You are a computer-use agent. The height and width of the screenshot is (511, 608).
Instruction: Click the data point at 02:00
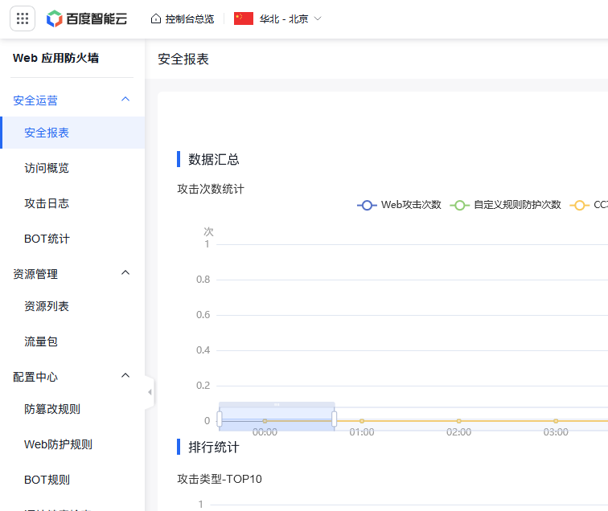458,421
